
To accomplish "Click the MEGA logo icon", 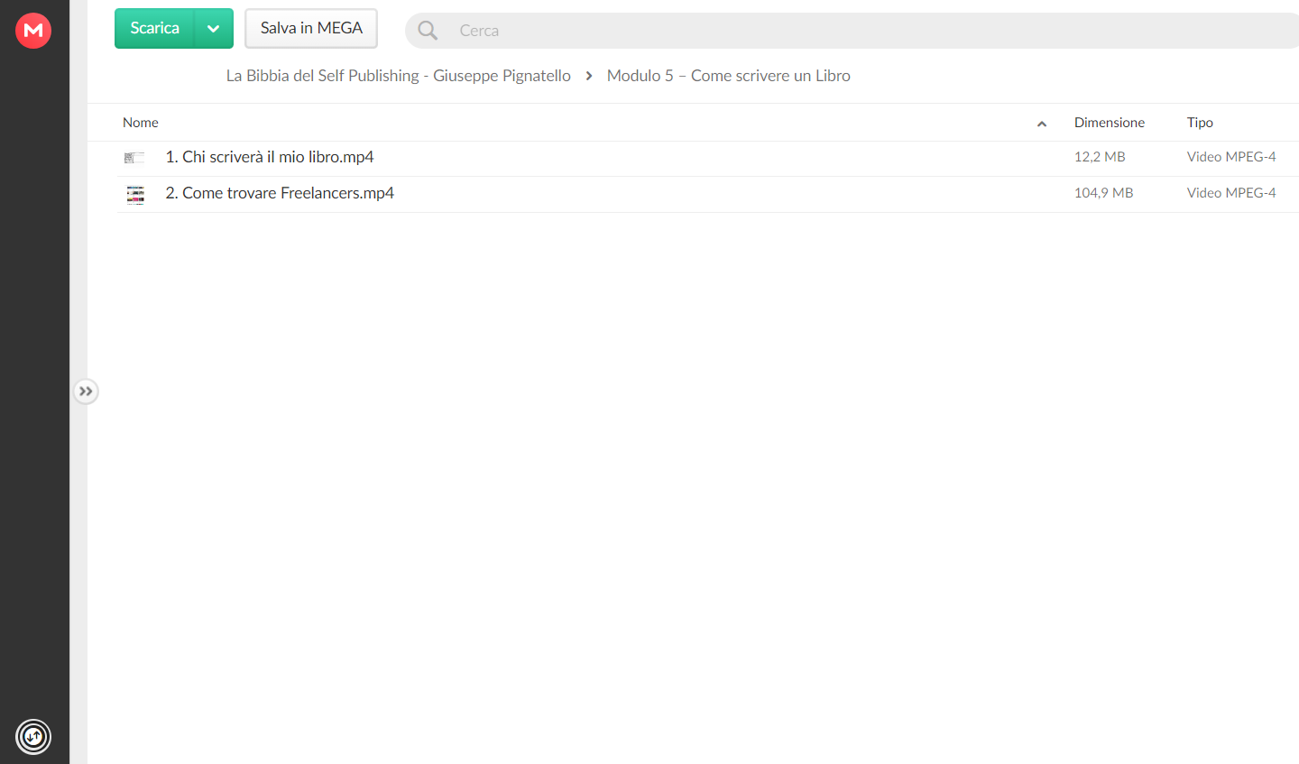I will [x=33, y=31].
